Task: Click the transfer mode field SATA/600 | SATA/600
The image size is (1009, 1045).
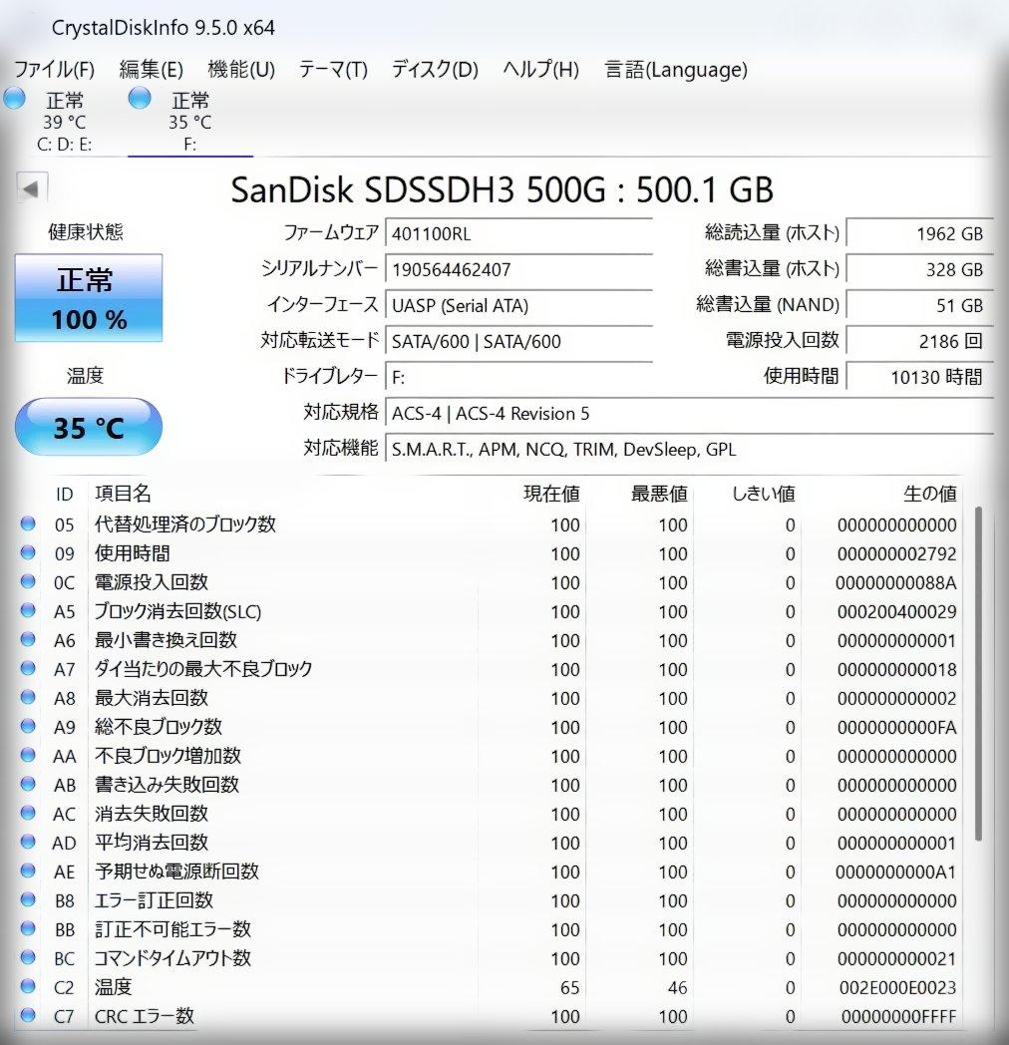Action: 518,342
